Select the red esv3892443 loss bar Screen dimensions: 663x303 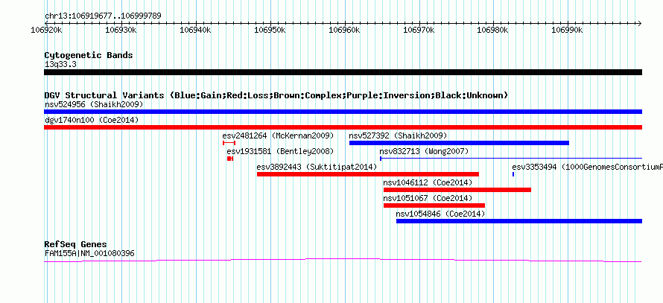(368, 174)
